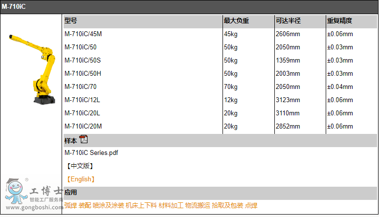Open the 【中文版】 brochure link
The height and width of the screenshot is (217, 379).
(x=80, y=166)
